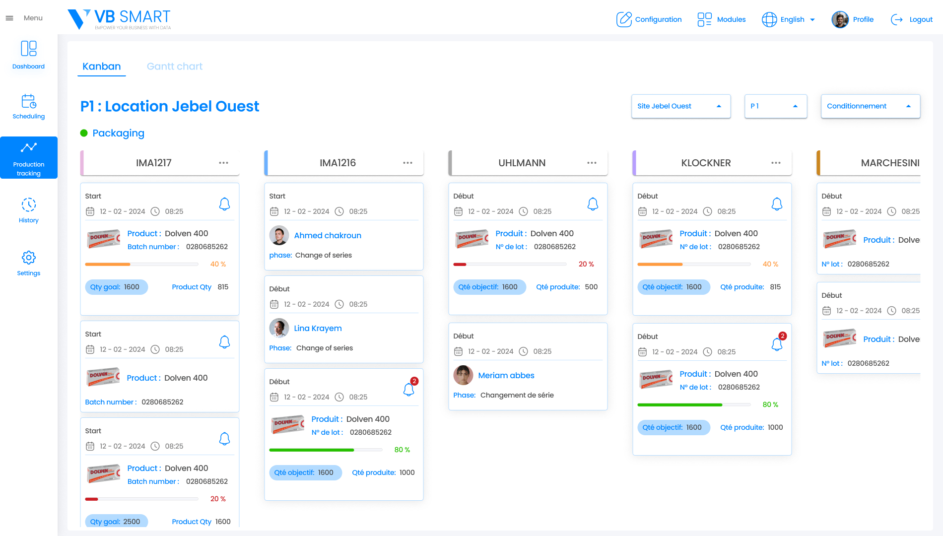Open the History section
943x536 pixels.
tap(29, 210)
